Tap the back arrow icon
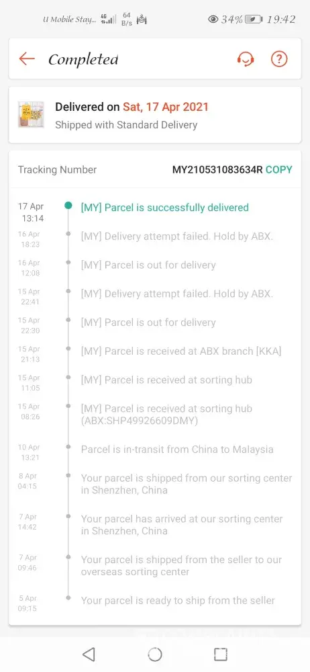The image size is (310, 672). 27,58
